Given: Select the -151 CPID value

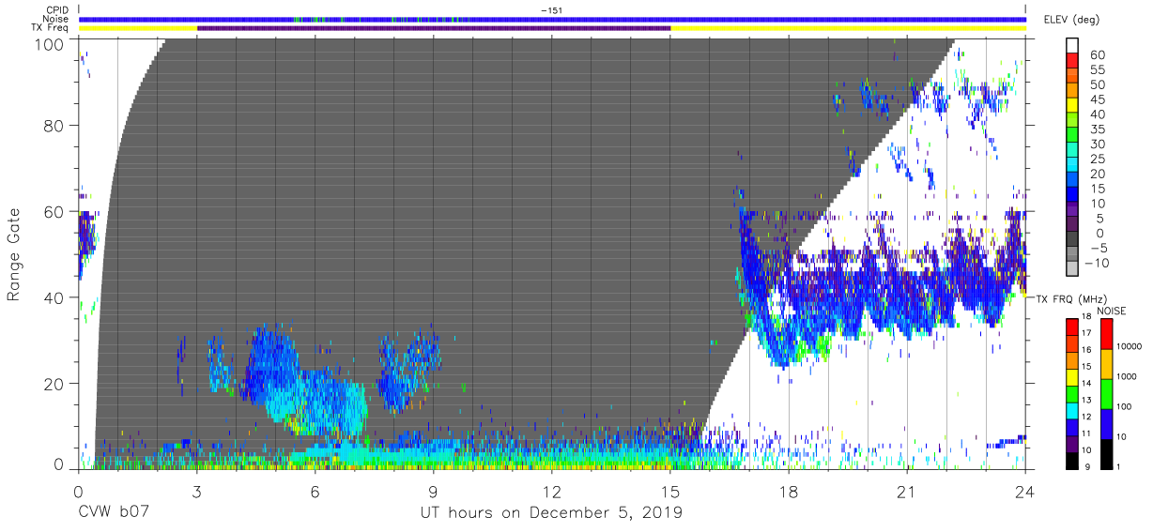Looking at the screenshot, I should 552,10.
